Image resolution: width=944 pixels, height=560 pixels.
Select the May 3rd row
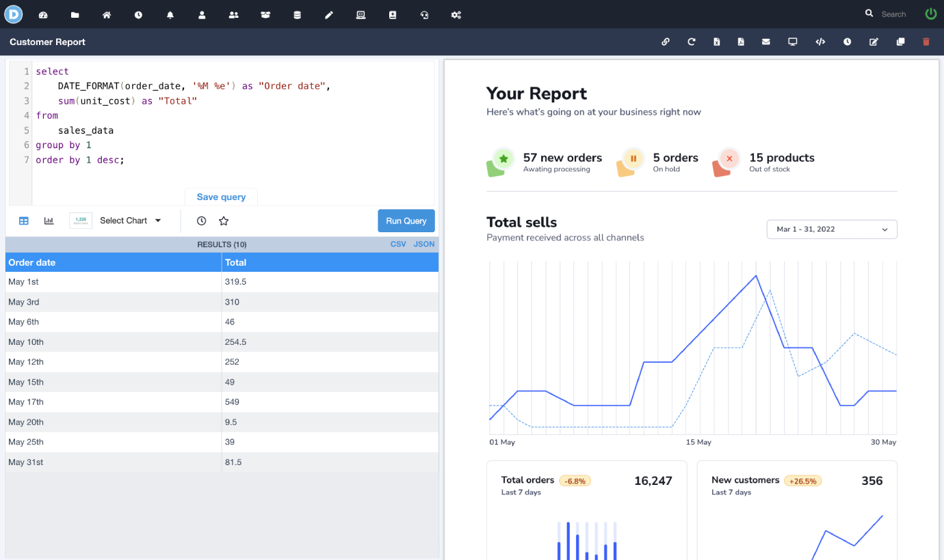click(222, 302)
